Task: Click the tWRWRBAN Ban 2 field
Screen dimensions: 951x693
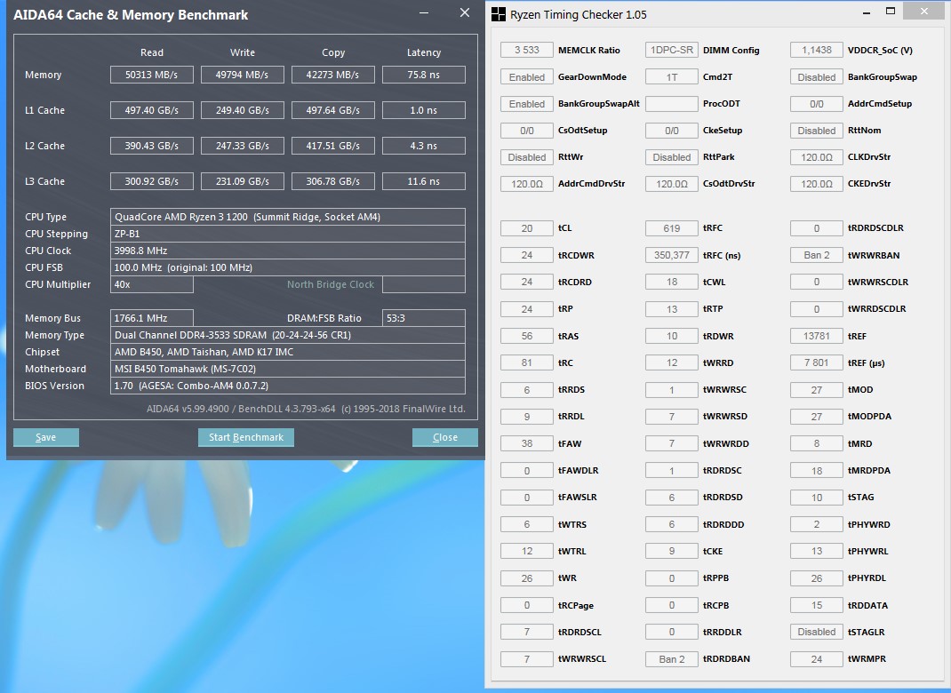Action: click(817, 255)
